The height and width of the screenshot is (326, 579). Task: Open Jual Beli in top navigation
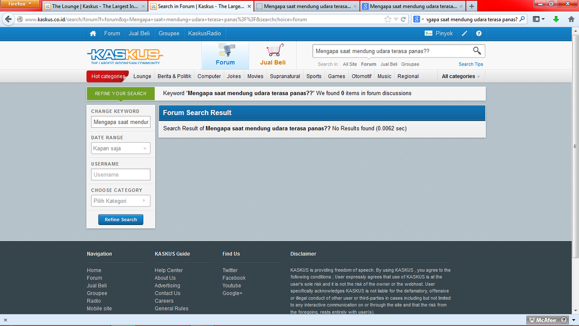pyautogui.click(x=139, y=34)
